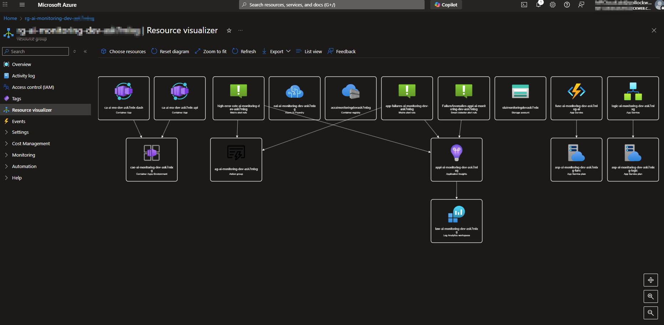The height and width of the screenshot is (325, 664).
Task: Open the more options ellipsis beside title
Action: point(240,30)
